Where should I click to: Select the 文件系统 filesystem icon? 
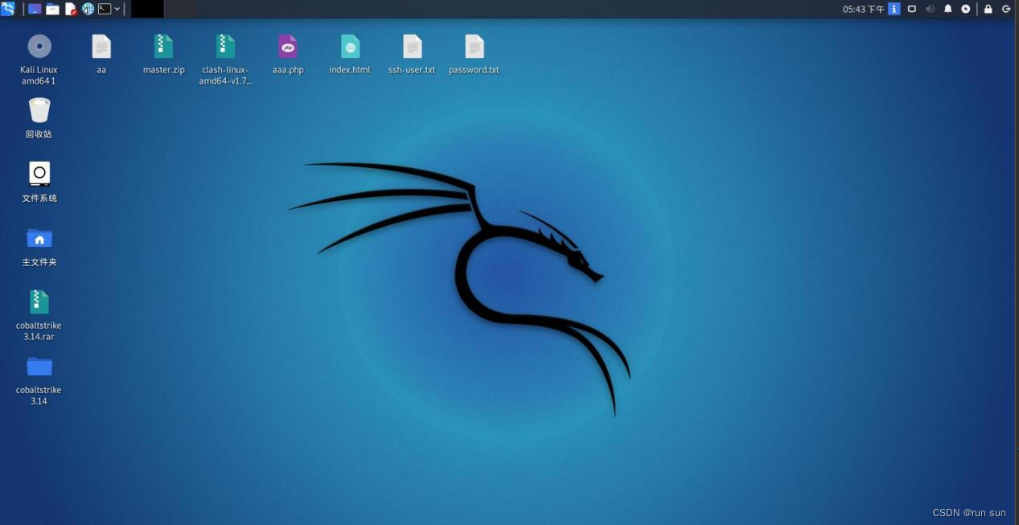click(x=39, y=174)
